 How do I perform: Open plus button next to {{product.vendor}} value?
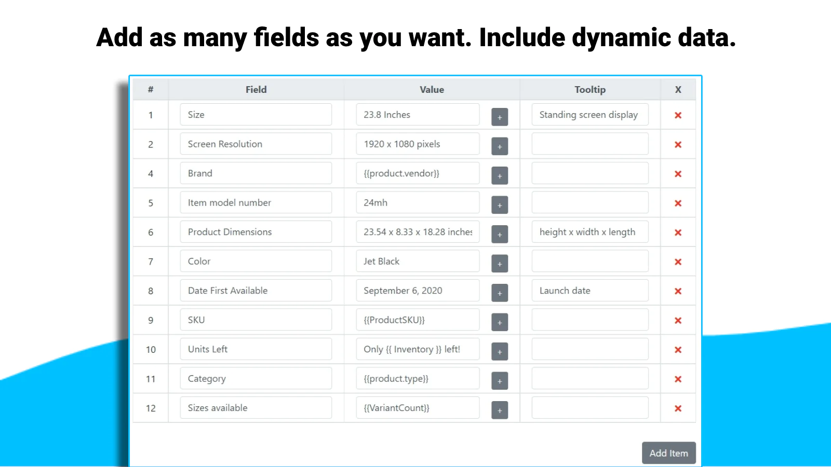500,176
